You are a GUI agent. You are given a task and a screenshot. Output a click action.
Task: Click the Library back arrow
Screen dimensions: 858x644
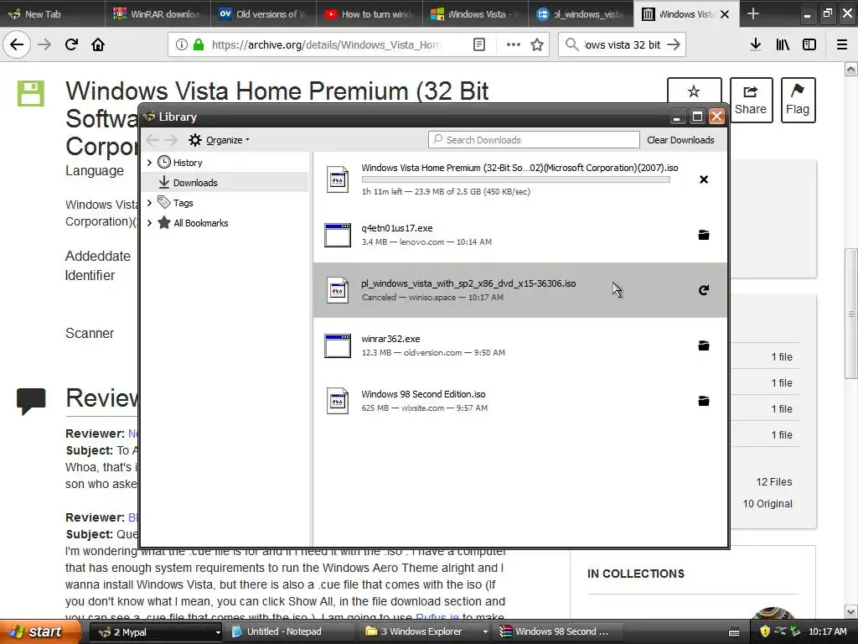pyautogui.click(x=152, y=140)
